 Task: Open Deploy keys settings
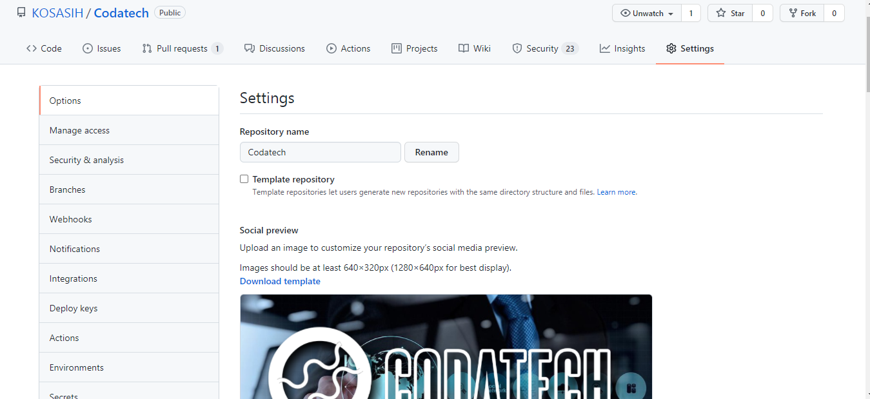tap(129, 308)
